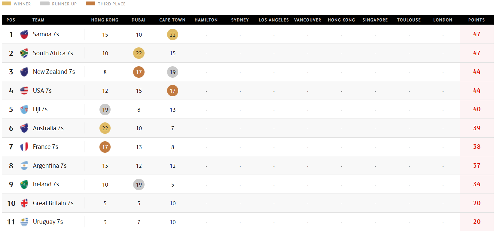Click the Great Britain 7s flag icon
The width and height of the screenshot is (497, 231).
24,203
